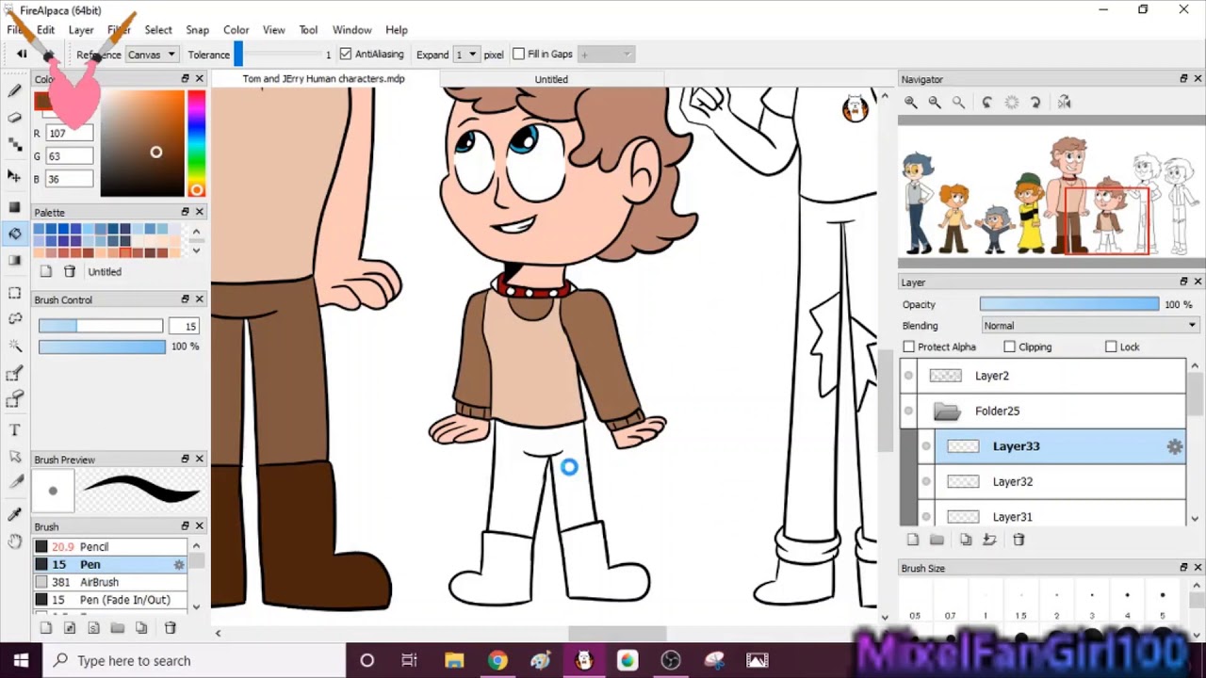This screenshot has width=1206, height=678.
Task: Select the AirBrush brush
Action: [111, 582]
